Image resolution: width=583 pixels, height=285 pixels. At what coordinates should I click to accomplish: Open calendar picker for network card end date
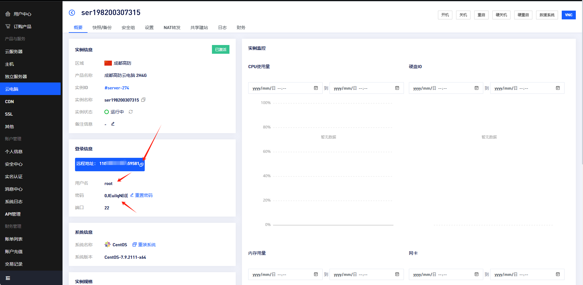tap(558, 274)
